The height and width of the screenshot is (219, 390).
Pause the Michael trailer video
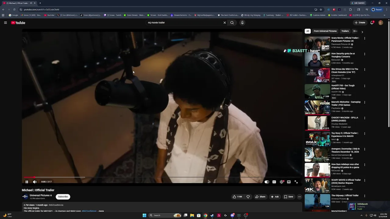[x=27, y=182]
